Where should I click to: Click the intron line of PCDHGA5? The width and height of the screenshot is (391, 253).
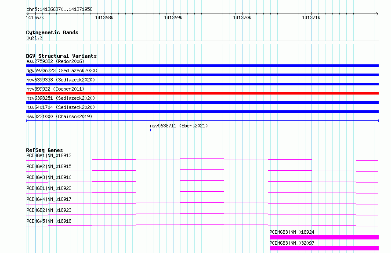[x=202, y=225]
